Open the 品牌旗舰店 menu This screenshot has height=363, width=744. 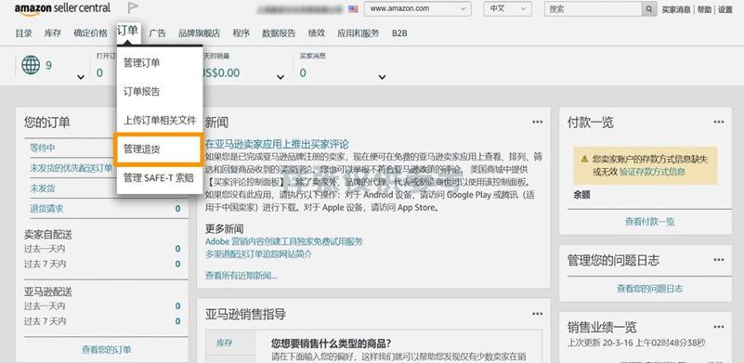coord(200,33)
